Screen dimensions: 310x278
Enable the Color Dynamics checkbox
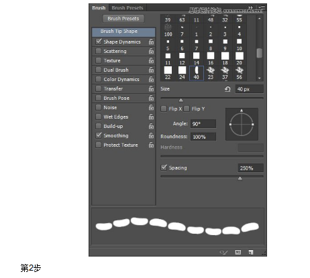(x=99, y=79)
